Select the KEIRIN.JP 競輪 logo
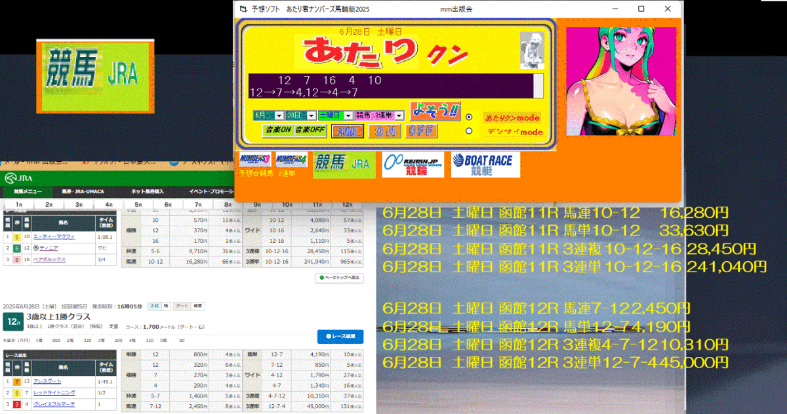 point(413,165)
